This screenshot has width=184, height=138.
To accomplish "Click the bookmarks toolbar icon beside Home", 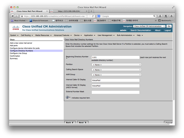I will coord(166,16).
